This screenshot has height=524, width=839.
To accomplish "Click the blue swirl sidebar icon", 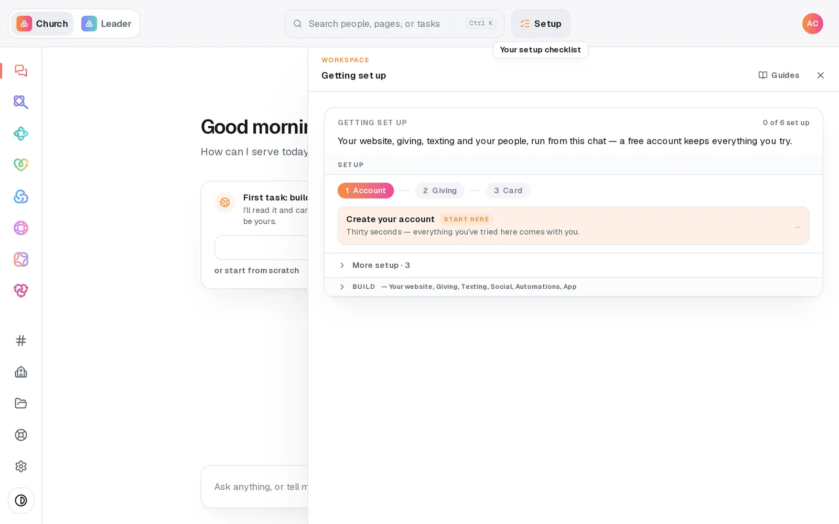I will tap(21, 196).
